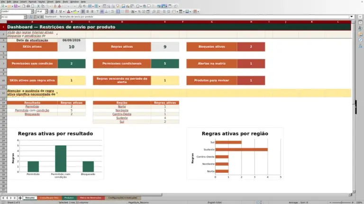Insert Image icon in toolbar
Screen dimensions: 364x204
click(x=123, y=6)
